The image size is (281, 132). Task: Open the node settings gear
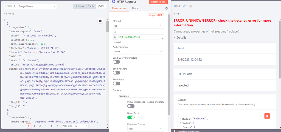[x=166, y=8]
